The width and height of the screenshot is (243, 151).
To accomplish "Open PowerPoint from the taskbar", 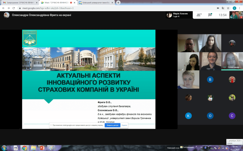I will tap(43, 148).
